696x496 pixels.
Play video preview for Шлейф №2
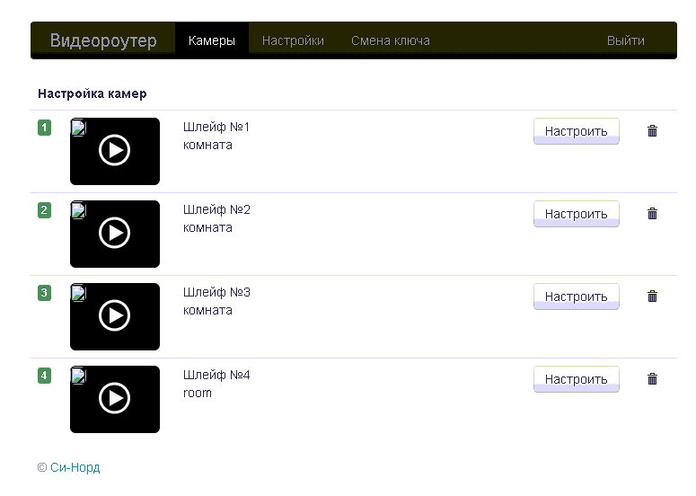(115, 233)
